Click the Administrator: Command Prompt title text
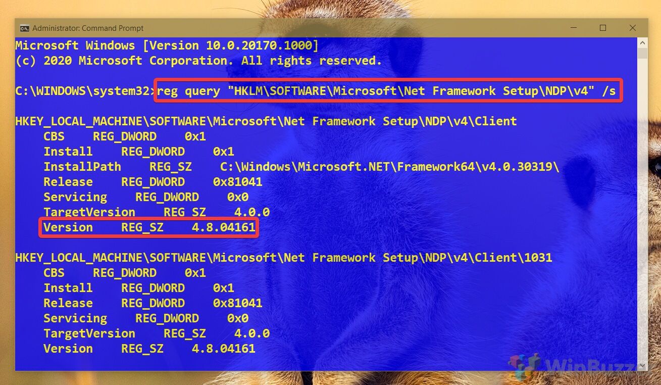The height and width of the screenshot is (385, 661). pyautogui.click(x=88, y=28)
